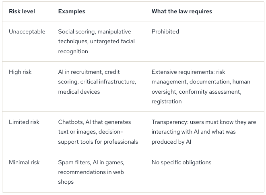Viewport: 266px width, 195px height.
Task: Click the 'No specific obligations' text
Action: (x=181, y=162)
